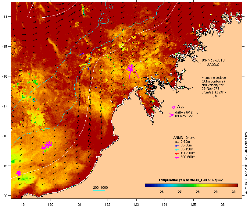Click the '30-80m' depth label
Viewport: 250px width, 207px height.
(x=186, y=146)
